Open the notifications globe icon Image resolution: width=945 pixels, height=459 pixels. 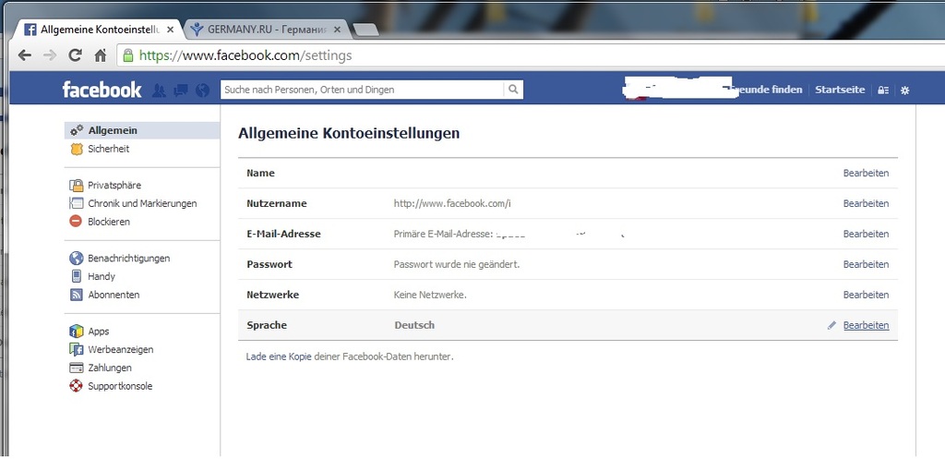[x=201, y=91]
